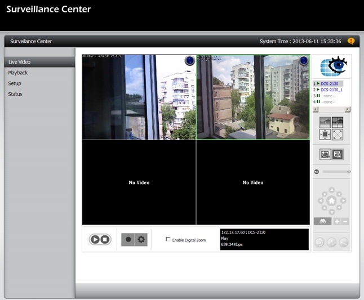Click the snapshot capture icon
The image size is (364, 300).
tap(325, 154)
